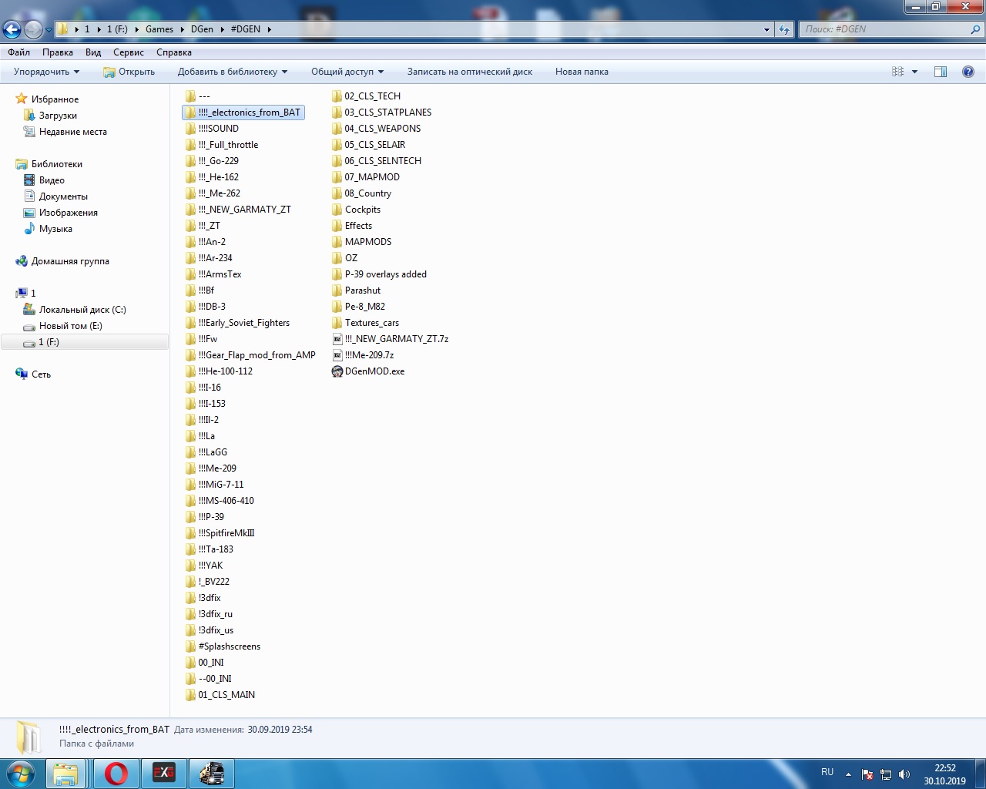The width and height of the screenshot is (986, 789).
Task: Click Записать на оптический диск
Action: (470, 72)
